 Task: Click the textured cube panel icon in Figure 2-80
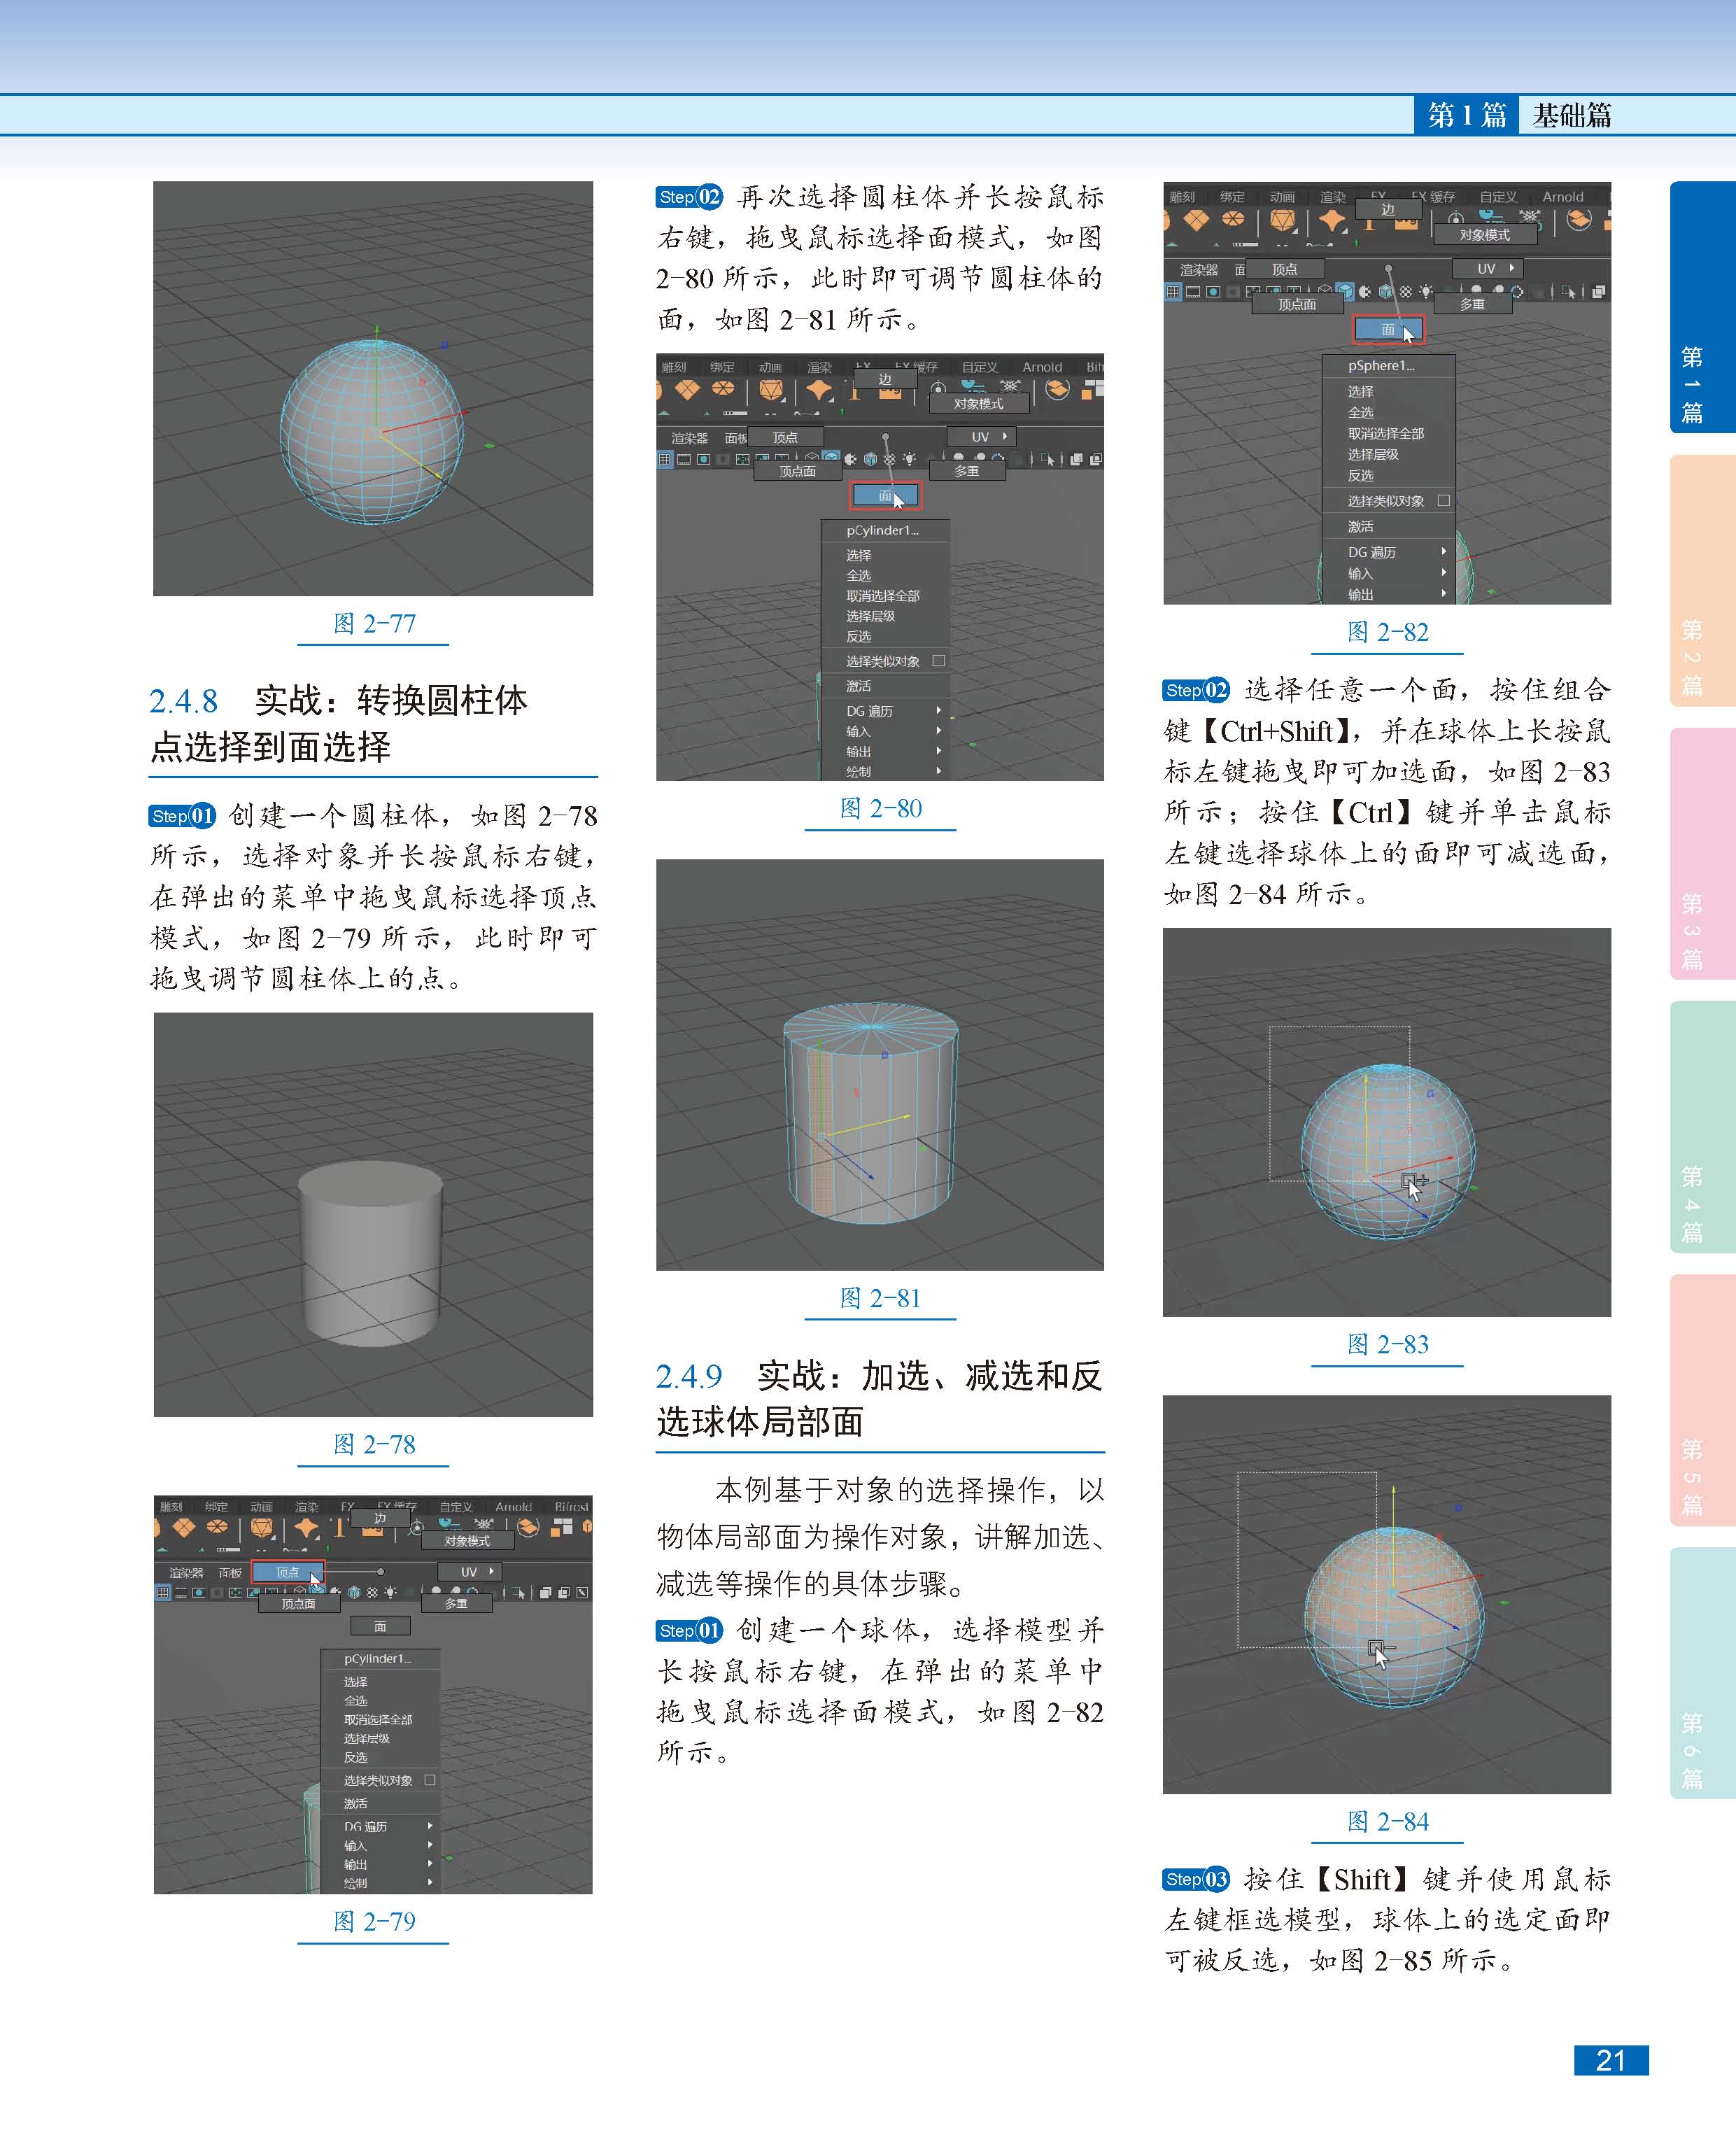[871, 459]
